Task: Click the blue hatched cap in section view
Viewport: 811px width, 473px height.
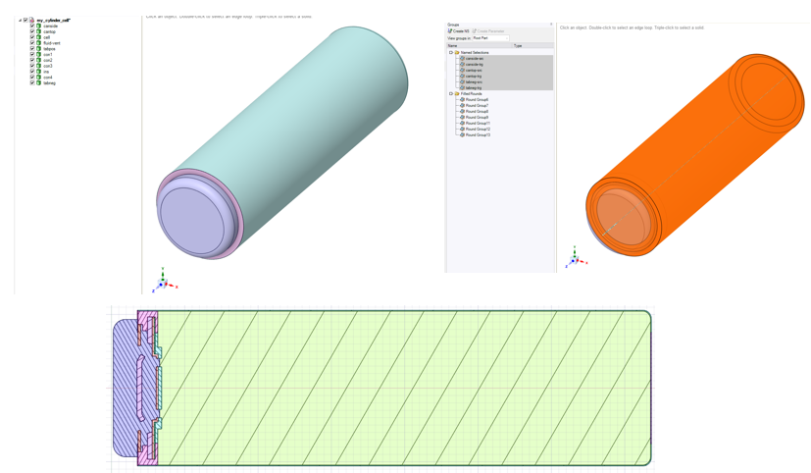Action: tap(126, 389)
